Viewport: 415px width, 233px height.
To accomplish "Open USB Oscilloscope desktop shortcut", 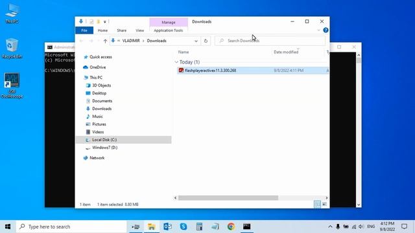I will [12, 85].
